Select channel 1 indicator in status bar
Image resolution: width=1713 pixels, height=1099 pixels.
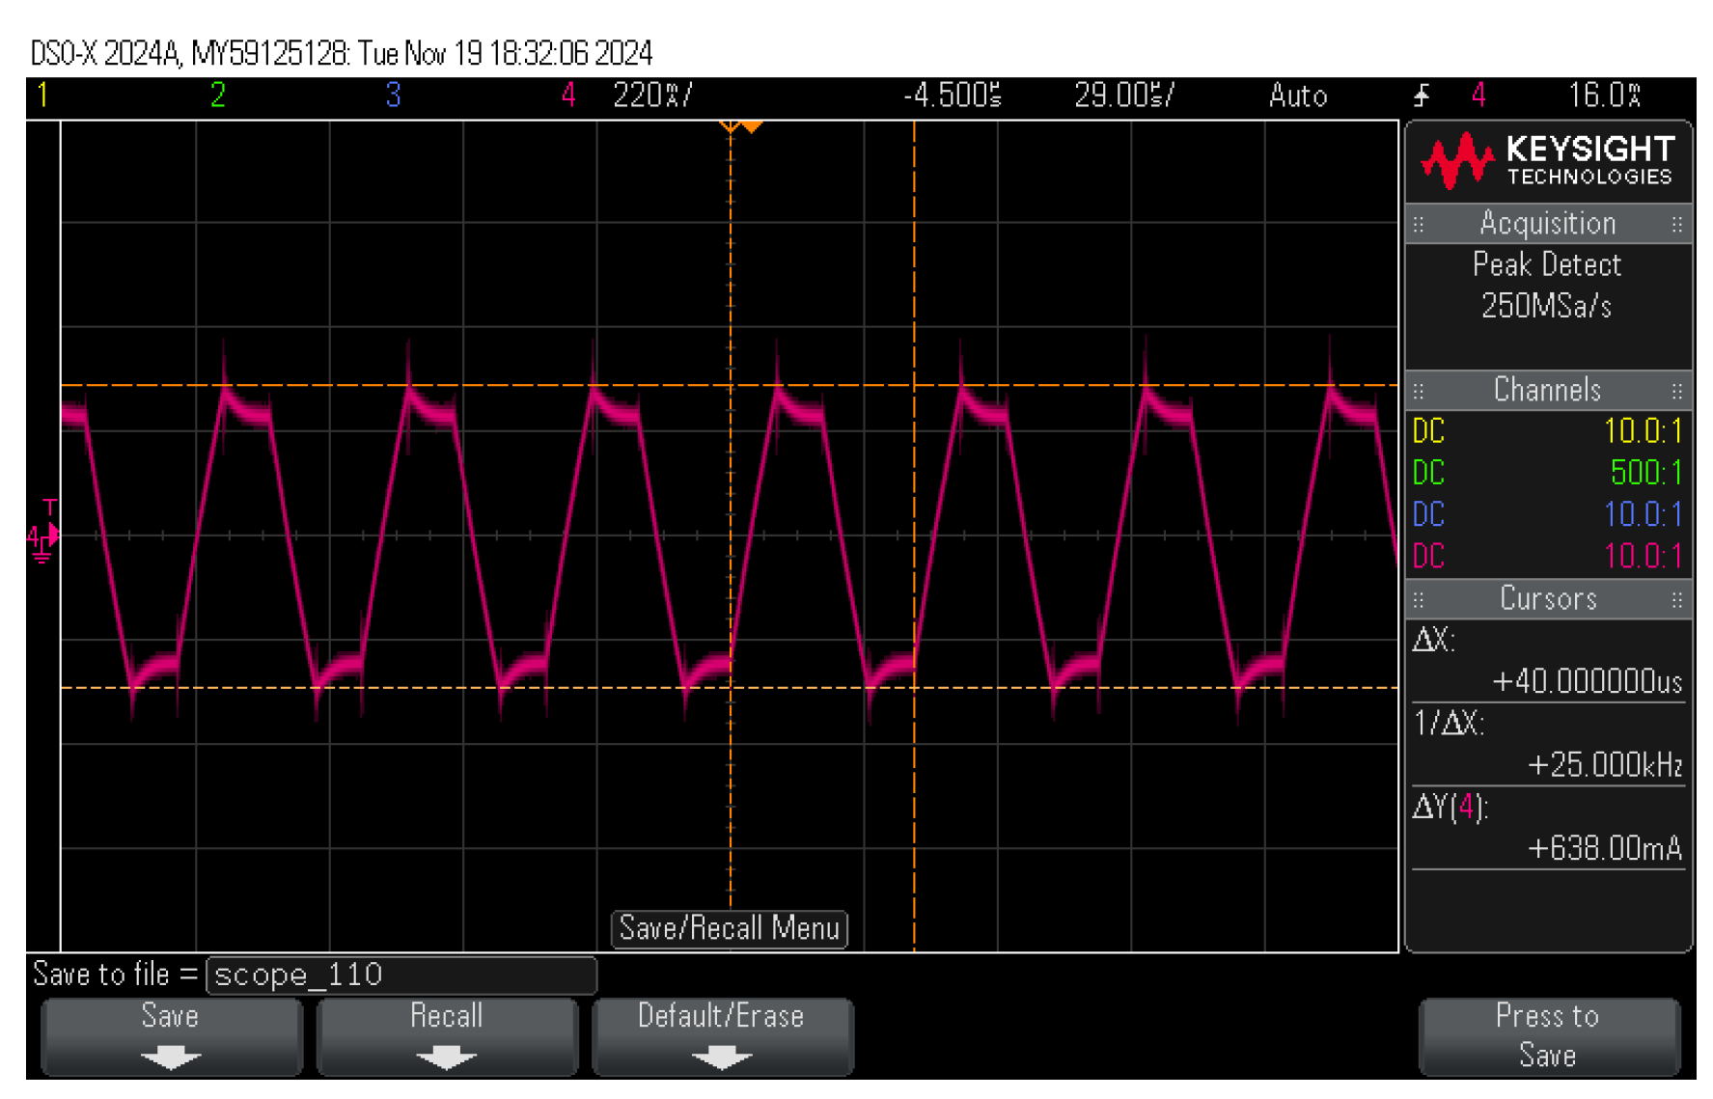coord(42,96)
